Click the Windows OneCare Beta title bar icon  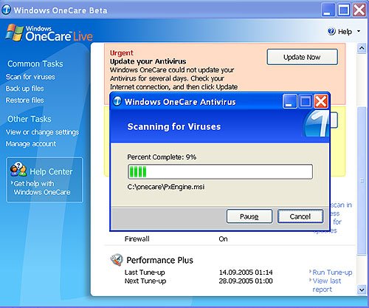coord(6,10)
